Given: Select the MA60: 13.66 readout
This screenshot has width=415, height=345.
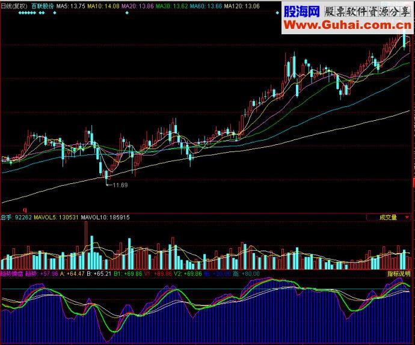Looking at the screenshot, I should point(206,6).
